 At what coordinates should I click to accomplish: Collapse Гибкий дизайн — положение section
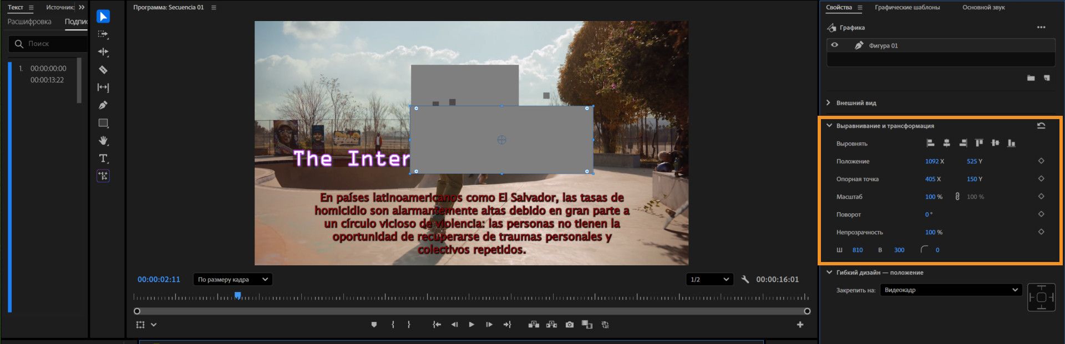(829, 272)
